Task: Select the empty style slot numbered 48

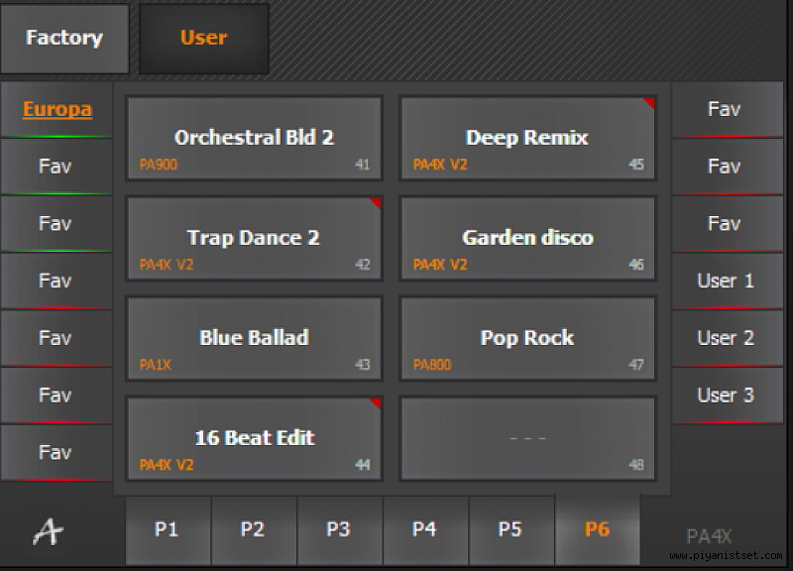Action: (527, 438)
